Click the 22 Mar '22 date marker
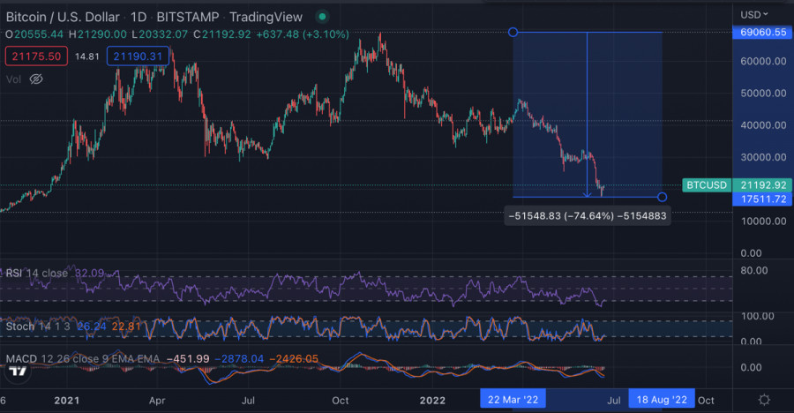Viewport: 794px width, 413px height. tap(513, 400)
